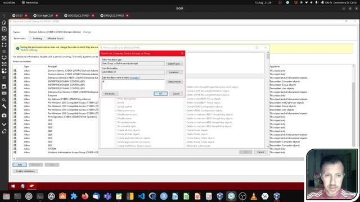Take a screenshot with the camera icon

pos(4,116)
